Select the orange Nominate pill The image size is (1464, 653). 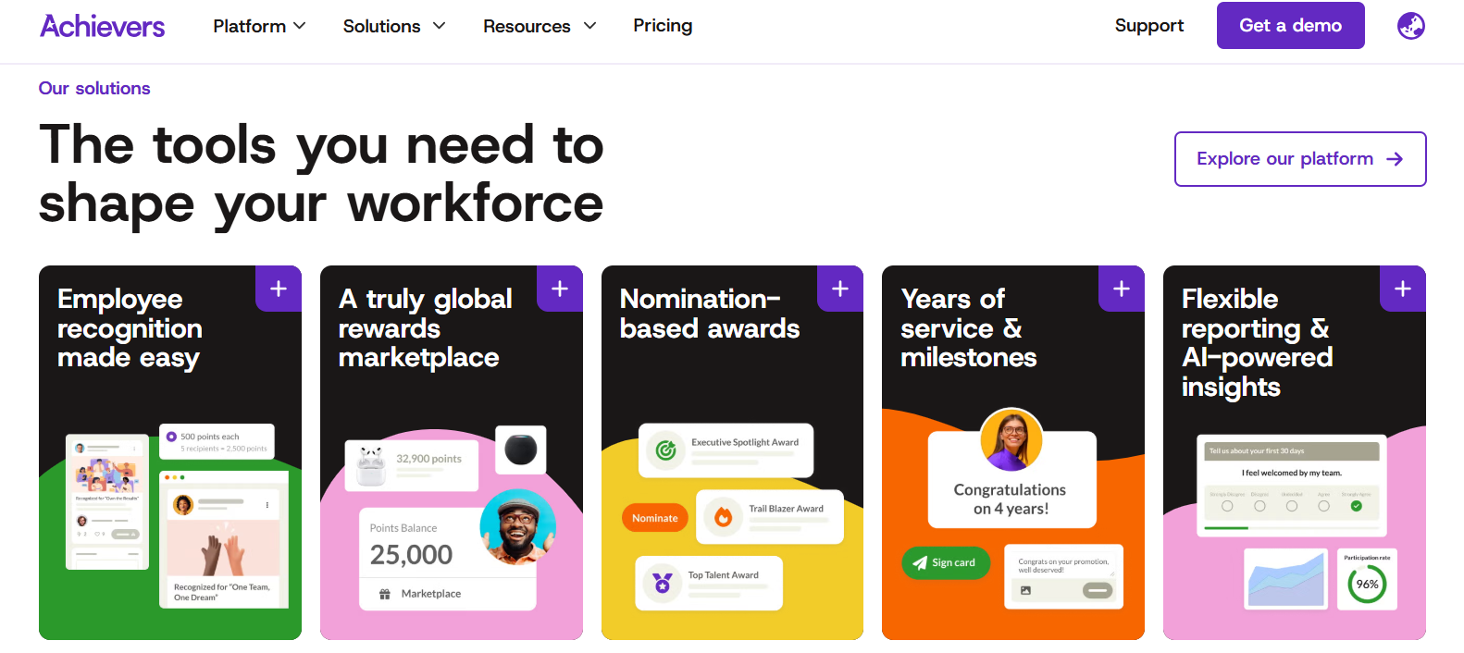click(654, 517)
